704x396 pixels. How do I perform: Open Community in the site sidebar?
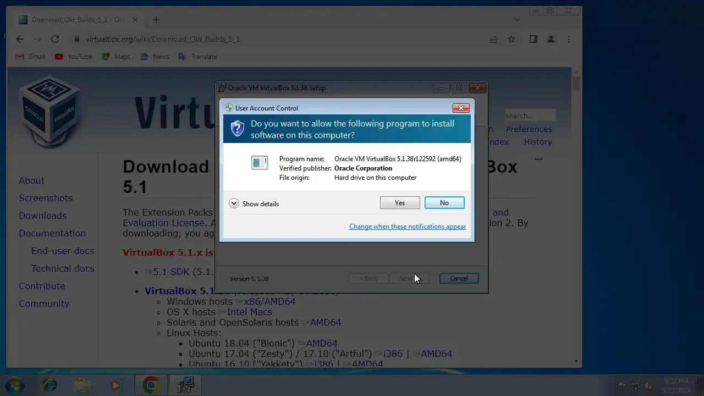point(44,304)
